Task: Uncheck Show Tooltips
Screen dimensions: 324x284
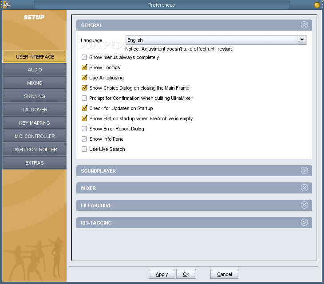Action: (x=84, y=67)
